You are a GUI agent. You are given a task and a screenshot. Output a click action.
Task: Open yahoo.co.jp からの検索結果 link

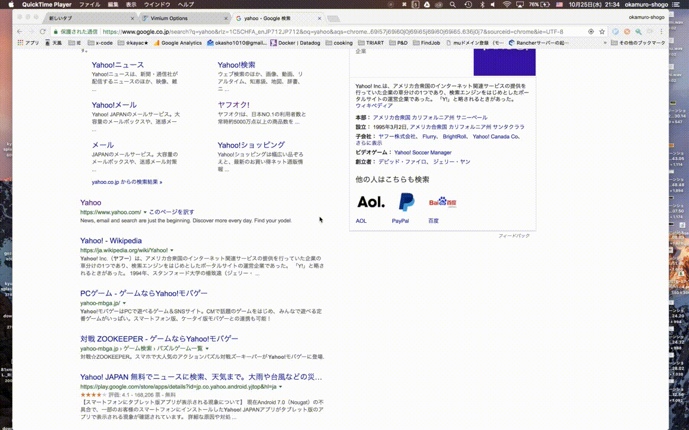pos(127,182)
